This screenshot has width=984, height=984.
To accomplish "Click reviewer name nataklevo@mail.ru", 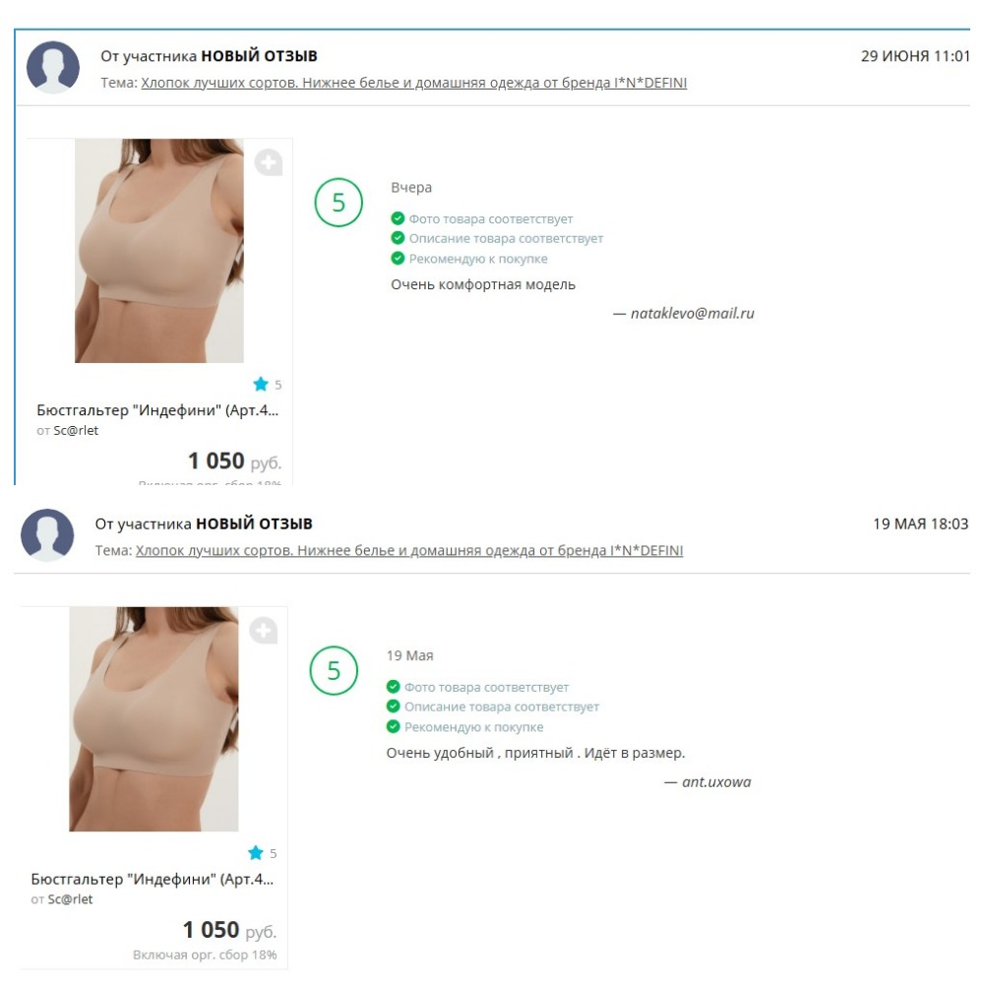I will pyautogui.click(x=692, y=313).
